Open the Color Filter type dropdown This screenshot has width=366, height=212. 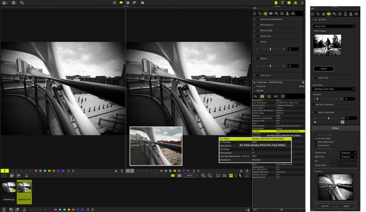click(334, 89)
